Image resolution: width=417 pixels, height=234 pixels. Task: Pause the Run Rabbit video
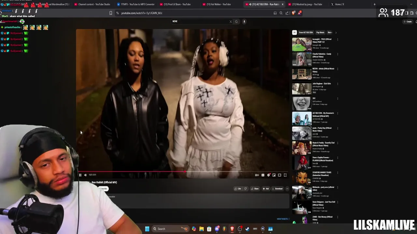(x=80, y=175)
